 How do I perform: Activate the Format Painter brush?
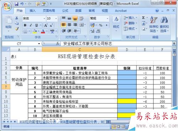click(x=17, y=29)
